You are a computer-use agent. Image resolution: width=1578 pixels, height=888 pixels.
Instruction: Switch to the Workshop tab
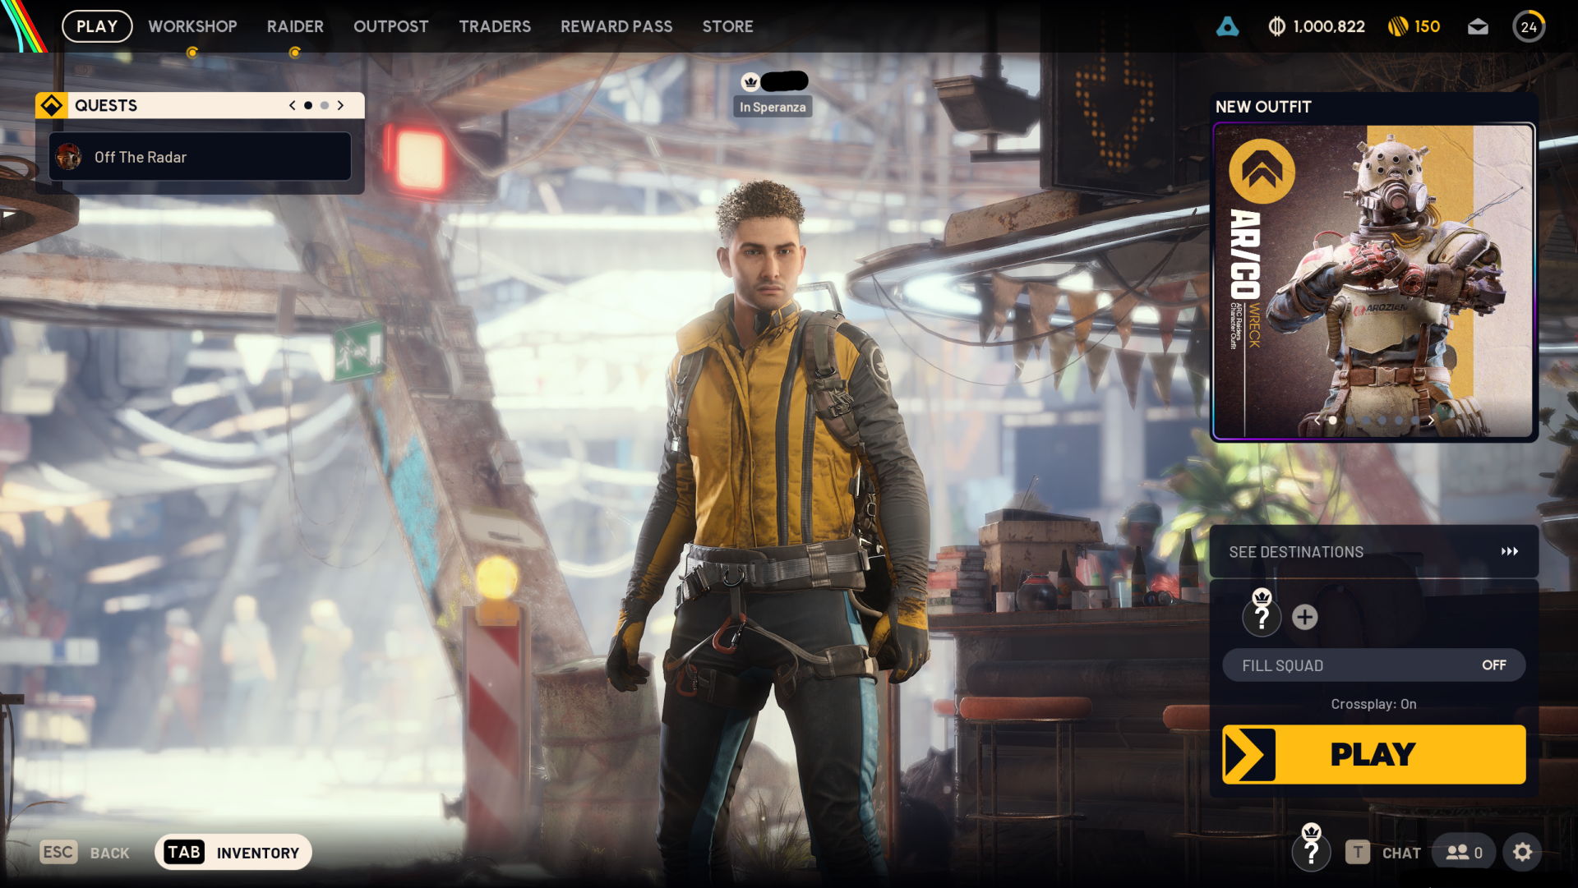click(x=192, y=26)
